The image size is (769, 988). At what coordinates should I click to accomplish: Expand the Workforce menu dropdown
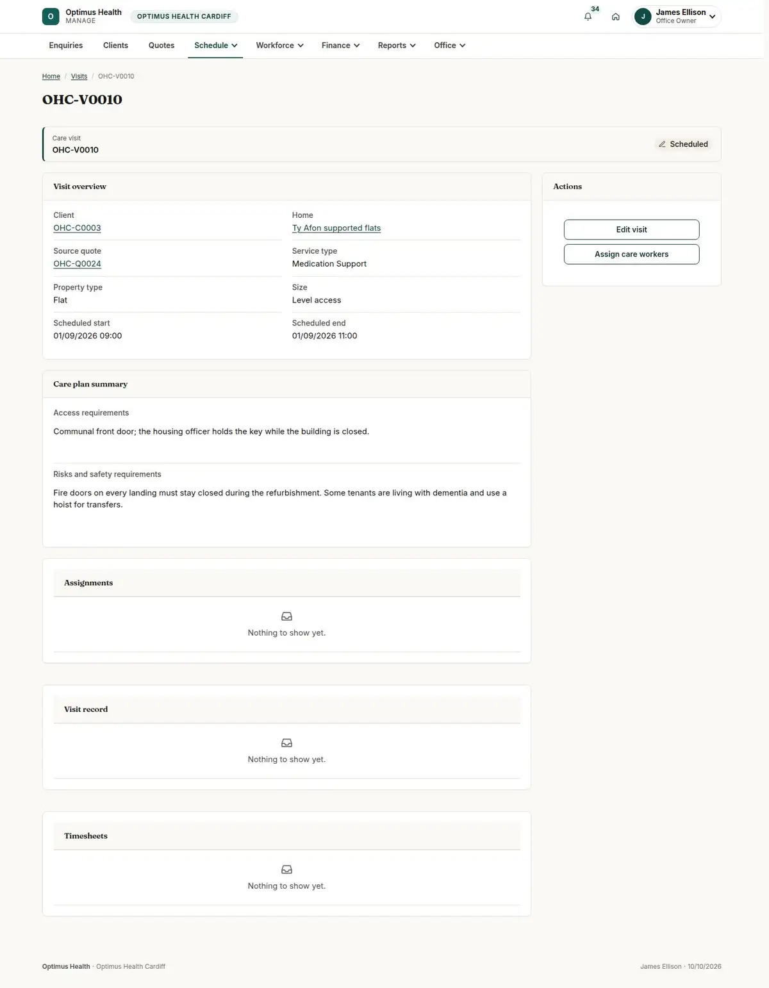pyautogui.click(x=279, y=45)
